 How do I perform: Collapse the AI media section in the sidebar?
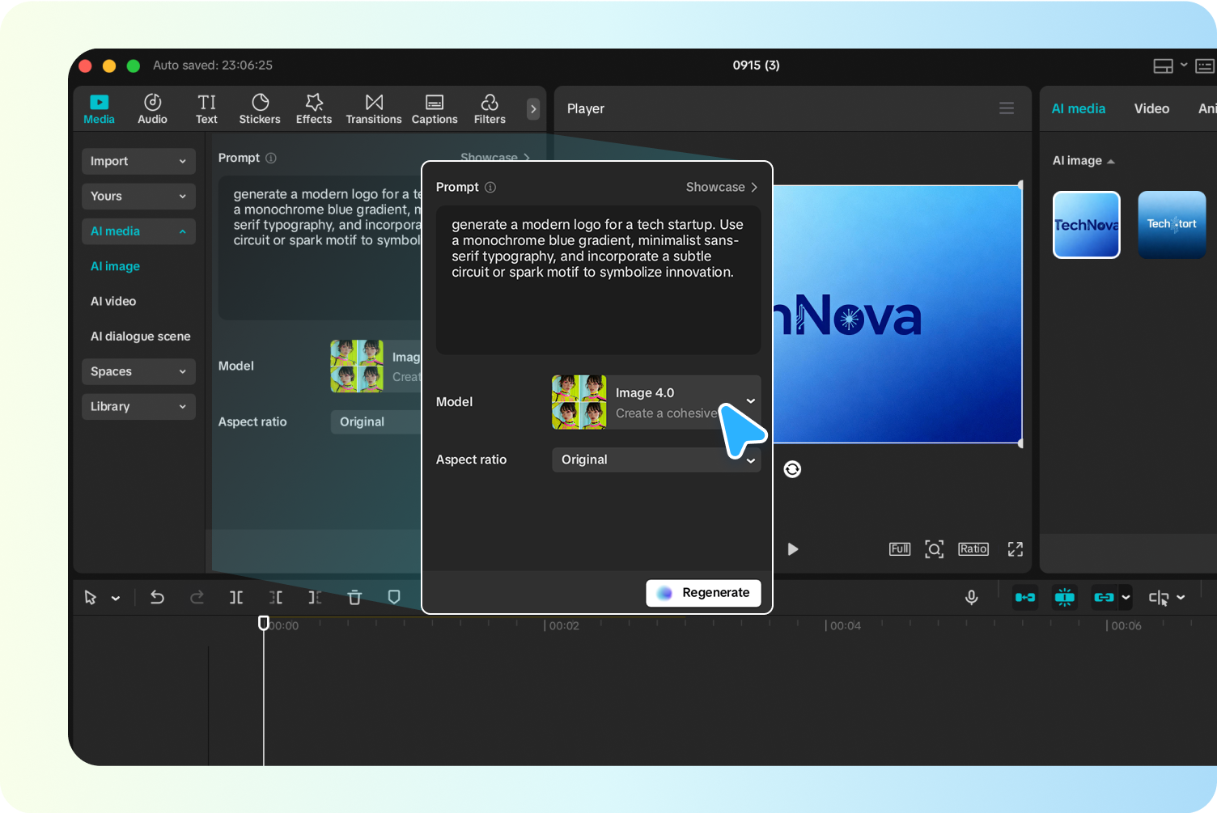pyautogui.click(x=138, y=231)
